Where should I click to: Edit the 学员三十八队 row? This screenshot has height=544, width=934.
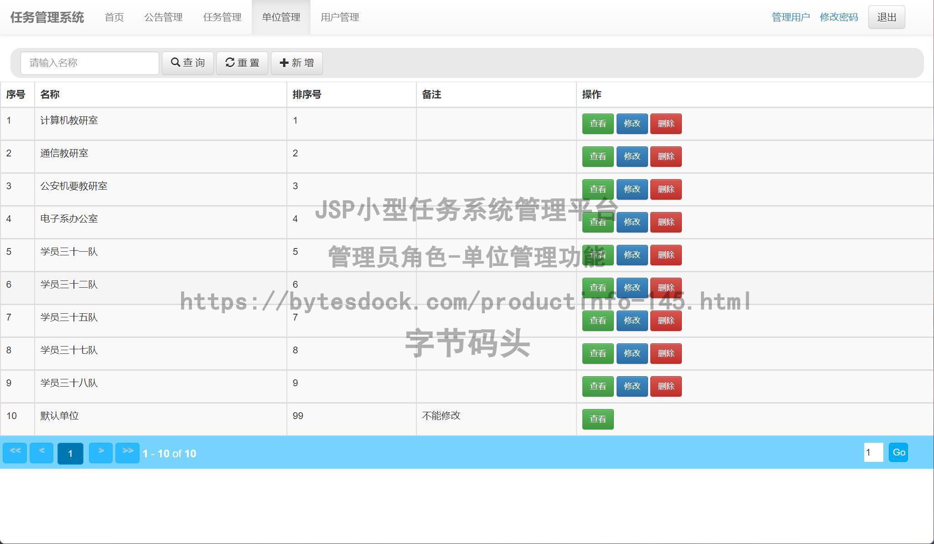pos(632,386)
